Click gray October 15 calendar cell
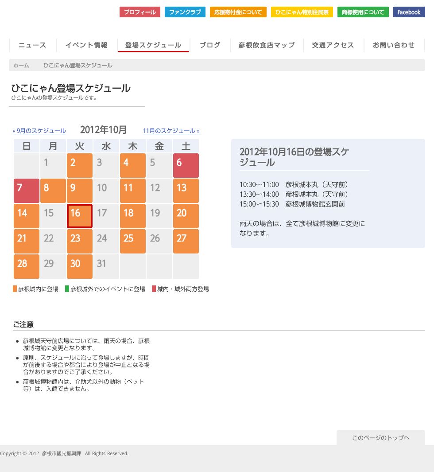 [53, 216]
